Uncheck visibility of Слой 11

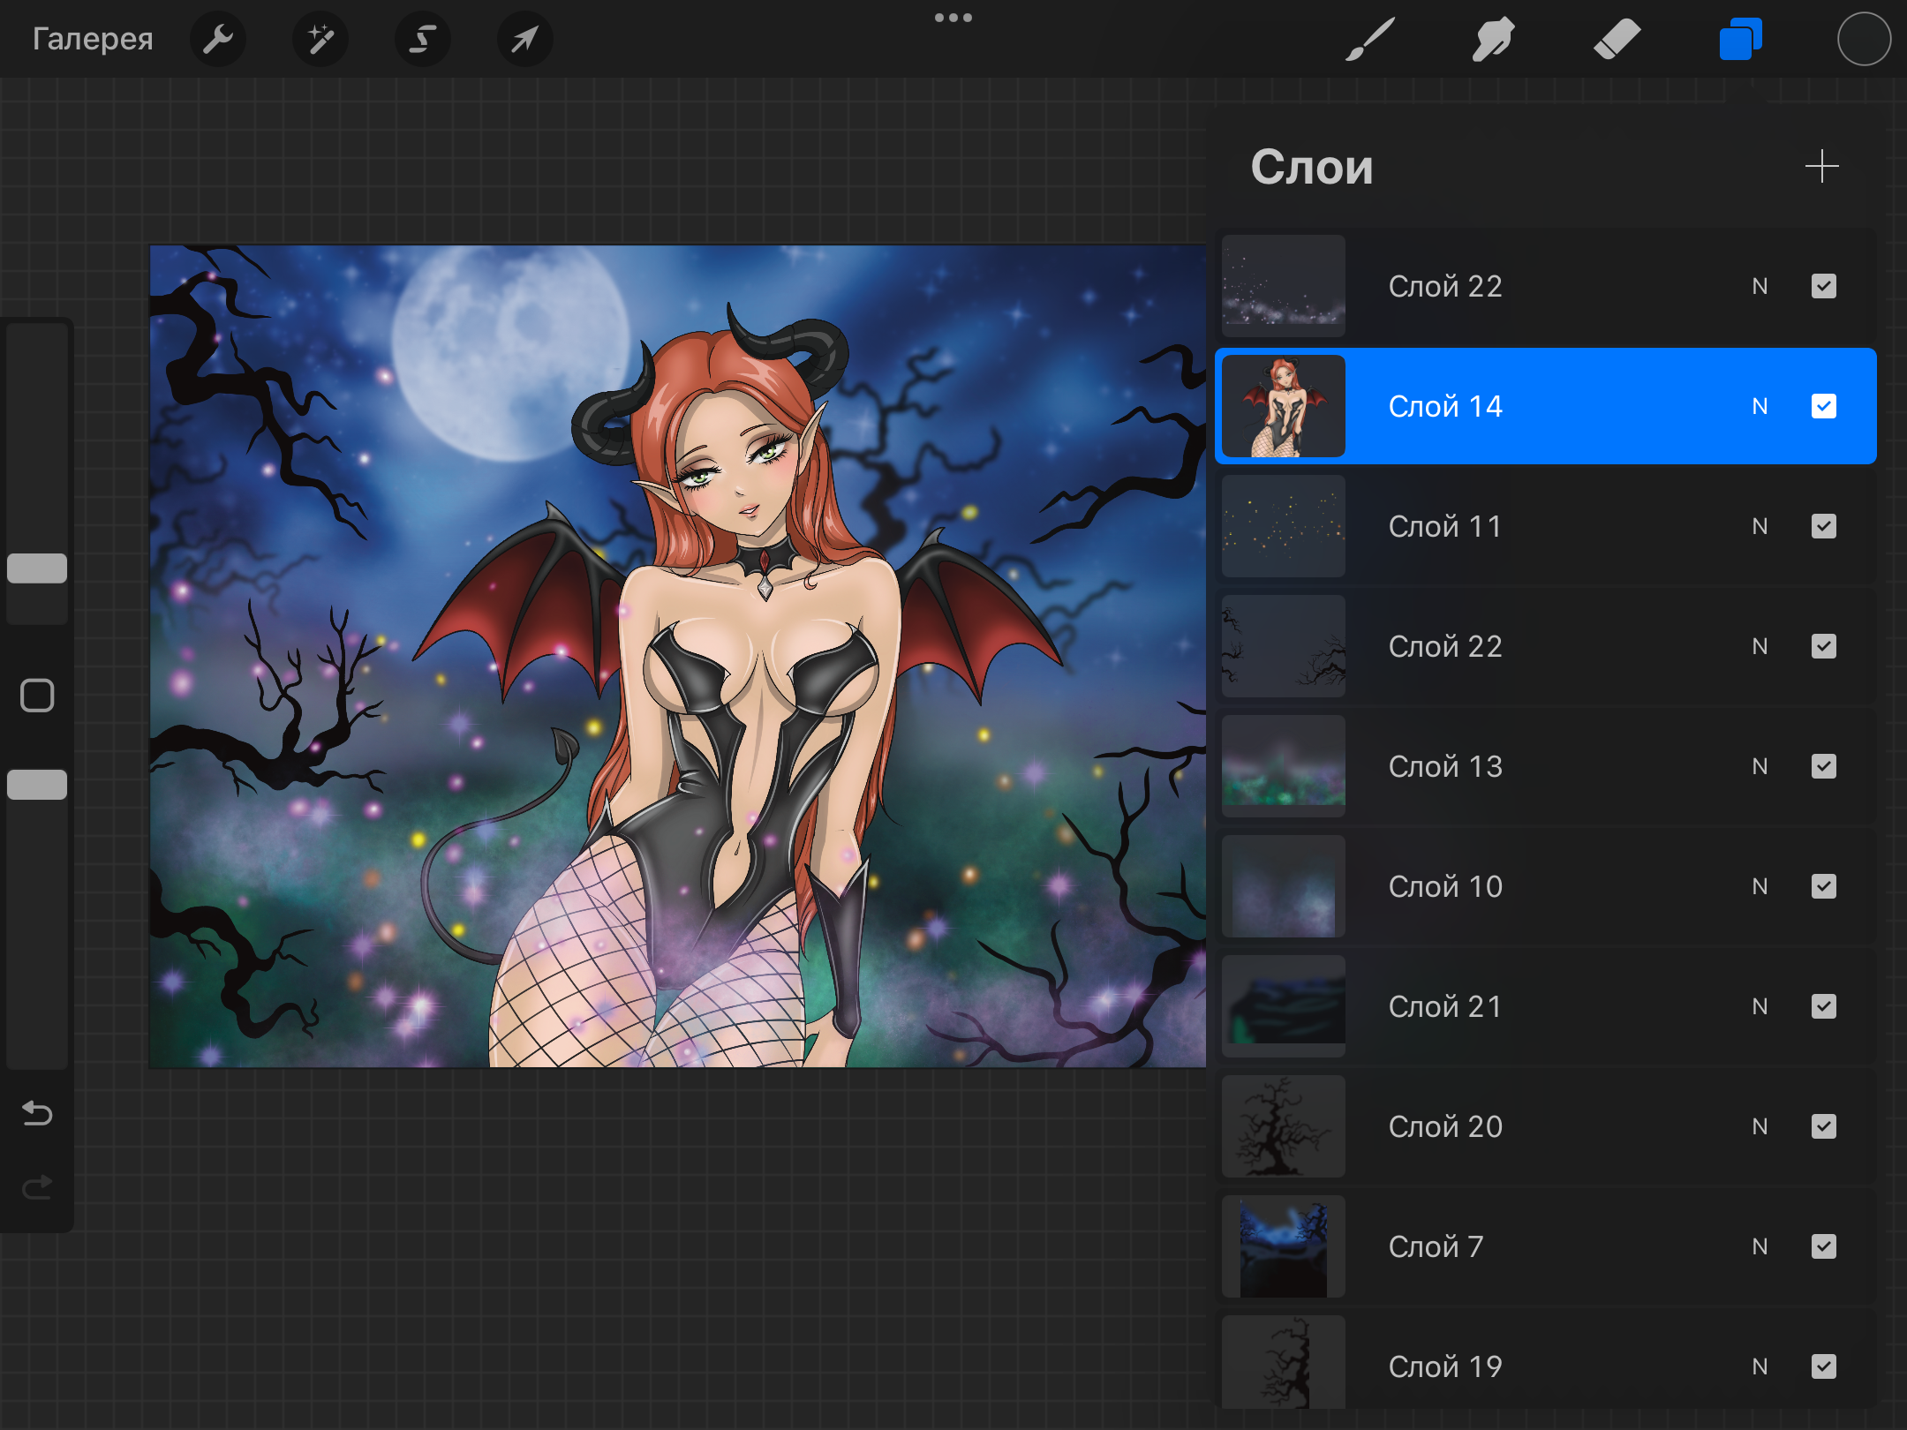click(x=1823, y=526)
